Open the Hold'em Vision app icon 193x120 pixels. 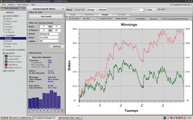[6, 62]
